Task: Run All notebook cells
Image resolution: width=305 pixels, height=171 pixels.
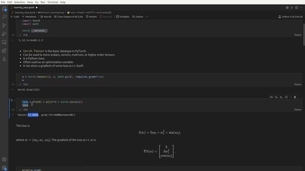Action: (x=46, y=17)
